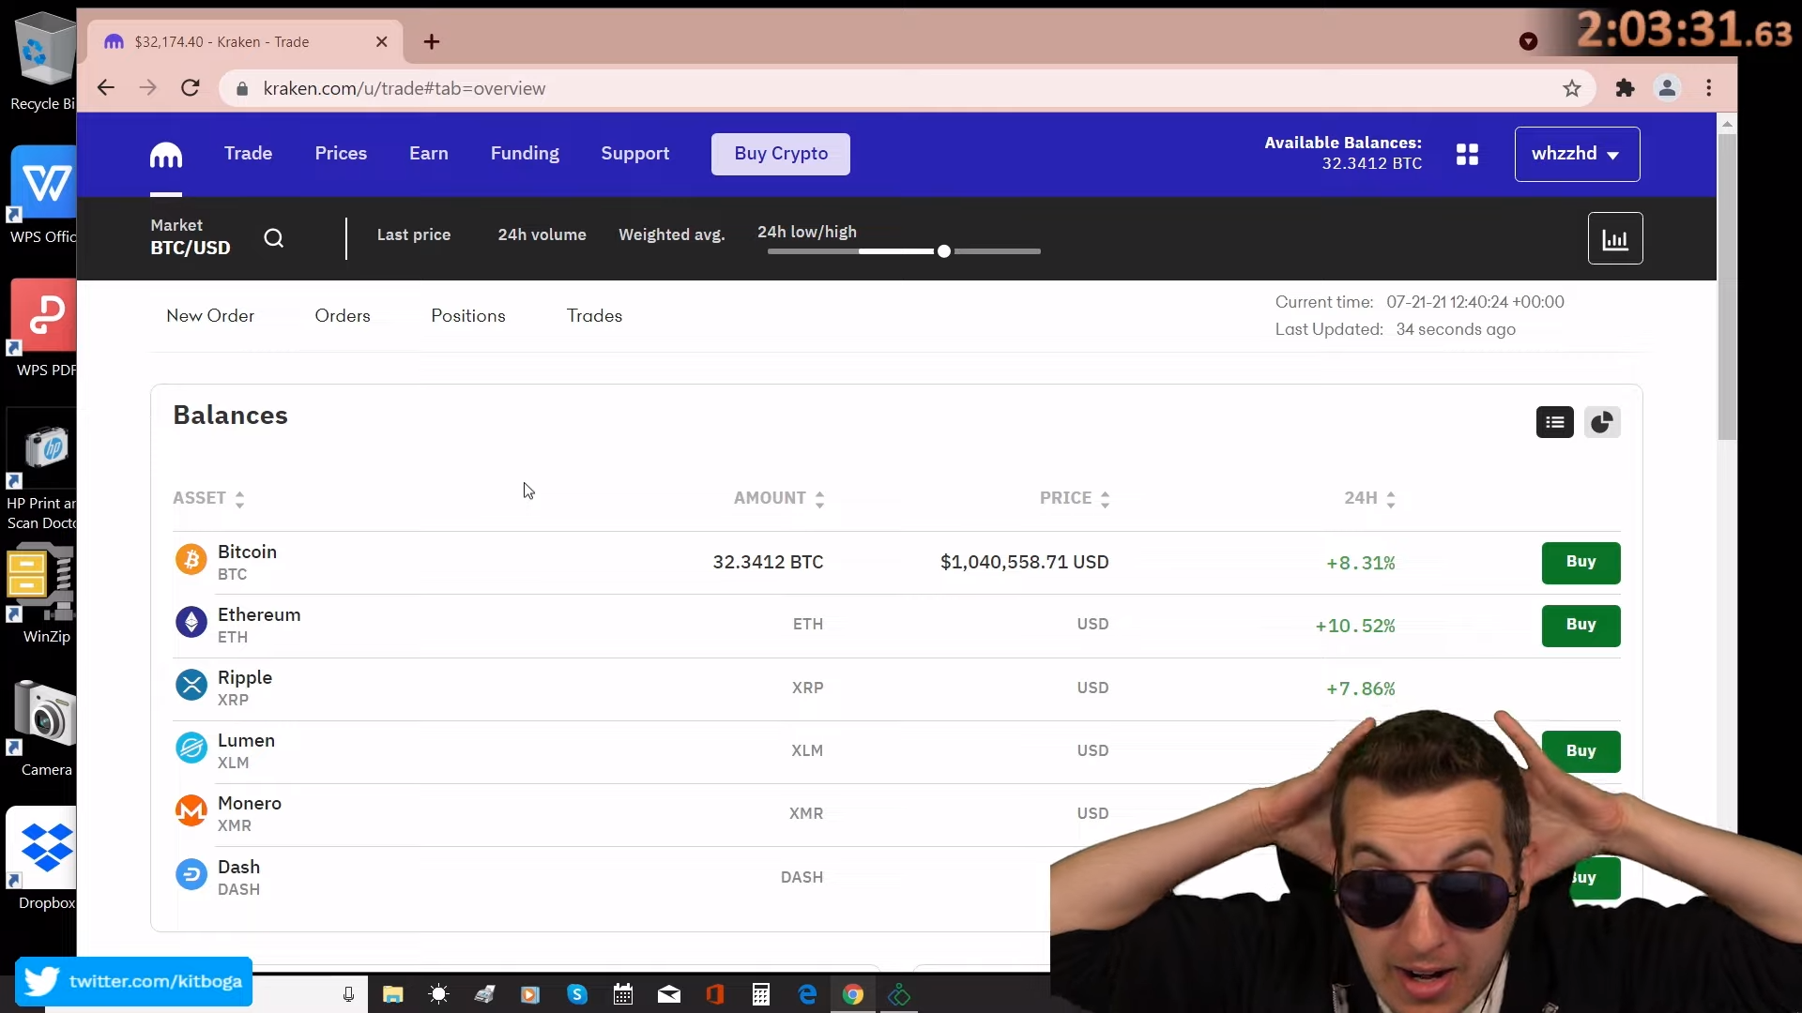This screenshot has width=1802, height=1013.
Task: Open File Explorer from the taskbar
Action: tap(392, 994)
